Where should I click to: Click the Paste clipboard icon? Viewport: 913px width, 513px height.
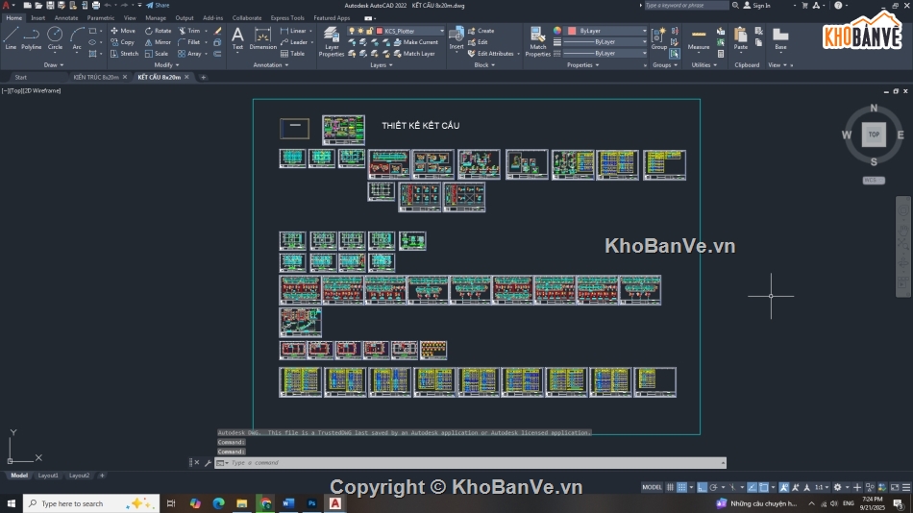740,37
